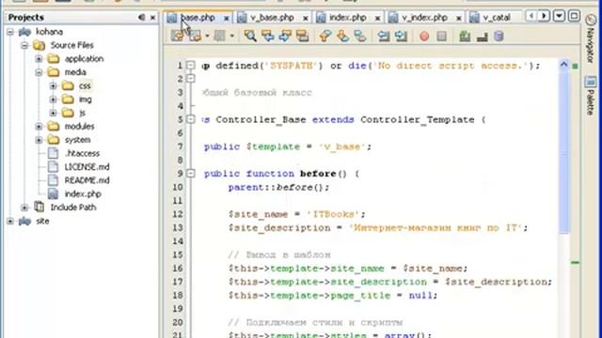Expand the Include Path node

tap(24, 207)
